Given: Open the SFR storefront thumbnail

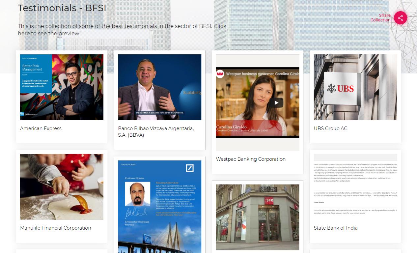Looking at the screenshot, I should (258, 217).
